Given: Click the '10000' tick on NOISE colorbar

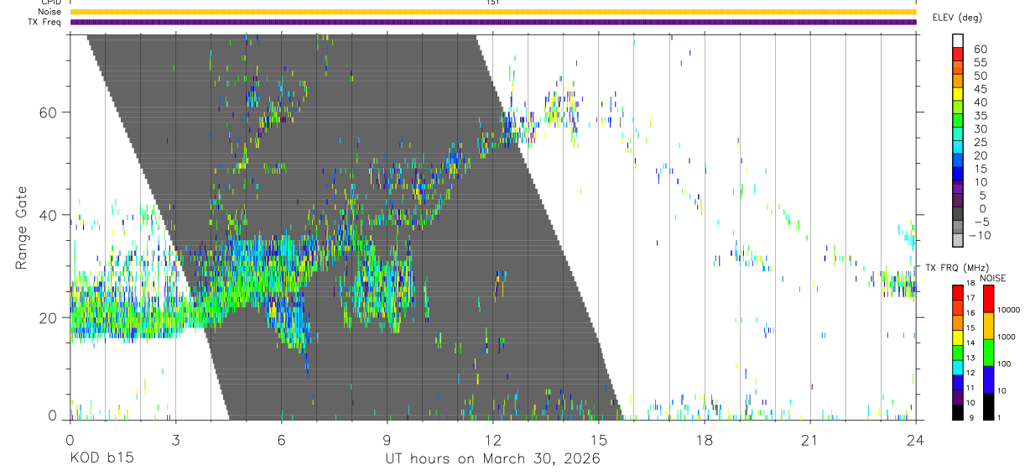Looking at the screenshot, I should click(x=1007, y=310).
